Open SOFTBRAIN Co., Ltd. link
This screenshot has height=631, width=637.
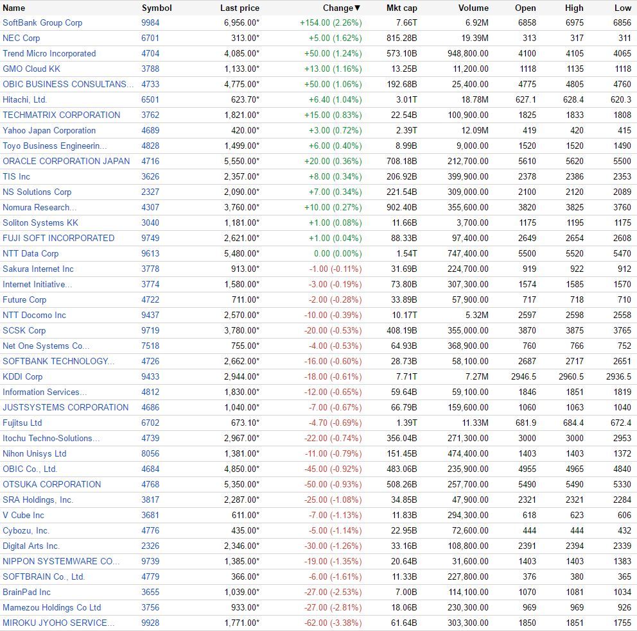[x=44, y=577]
